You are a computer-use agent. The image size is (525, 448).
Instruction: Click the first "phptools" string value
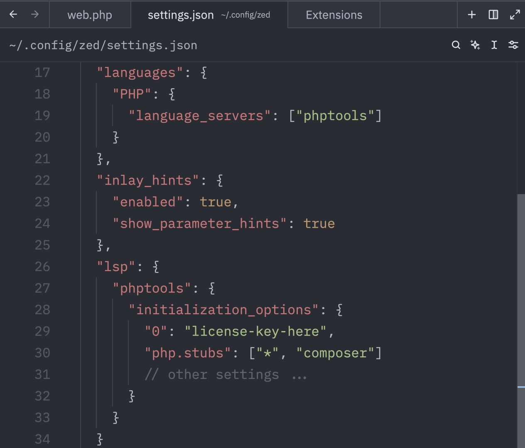click(x=335, y=116)
